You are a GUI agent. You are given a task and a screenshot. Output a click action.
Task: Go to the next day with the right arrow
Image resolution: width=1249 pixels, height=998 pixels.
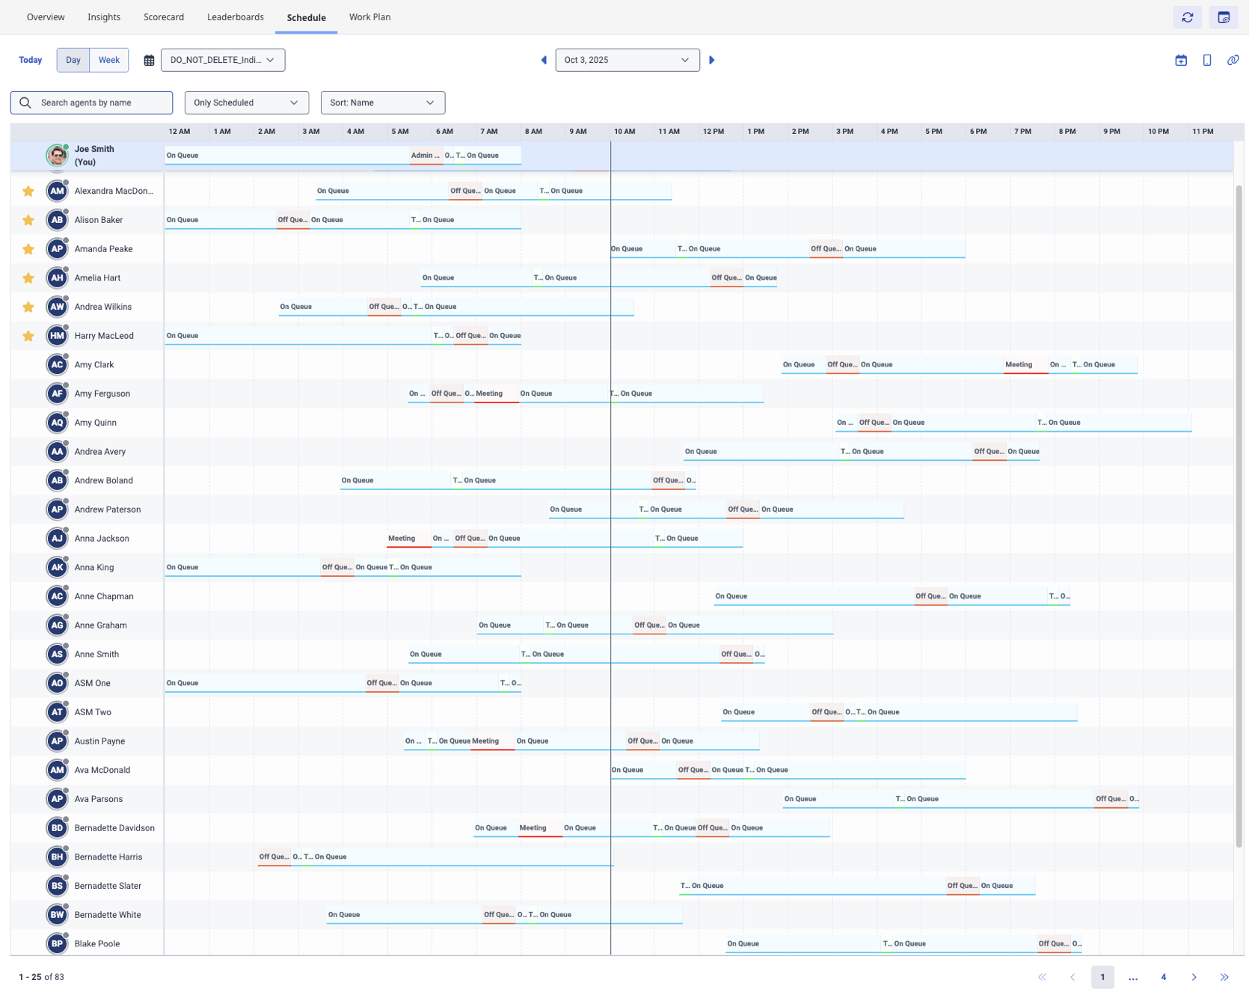pyautogui.click(x=711, y=60)
